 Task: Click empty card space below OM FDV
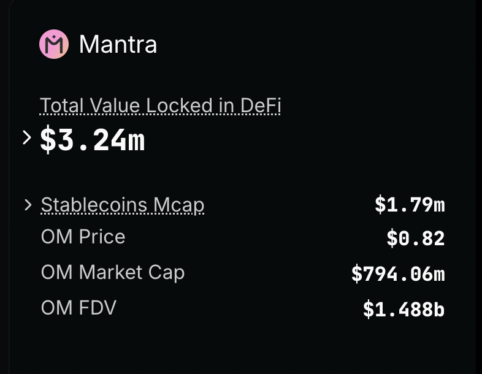239,346
